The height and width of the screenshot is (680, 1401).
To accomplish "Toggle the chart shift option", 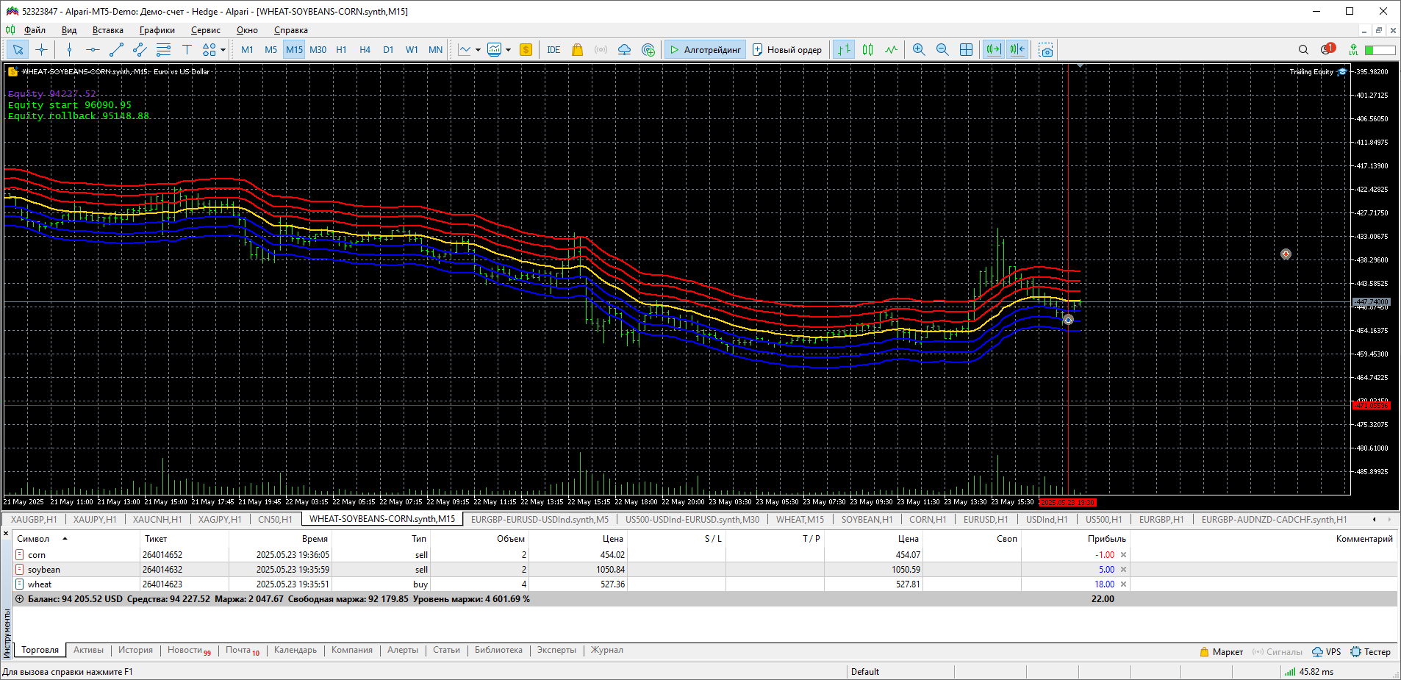I will pos(1017,50).
